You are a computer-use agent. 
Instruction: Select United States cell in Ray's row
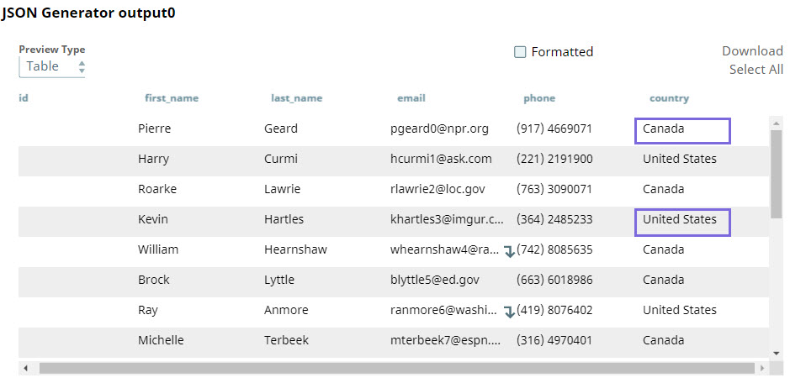coord(679,310)
